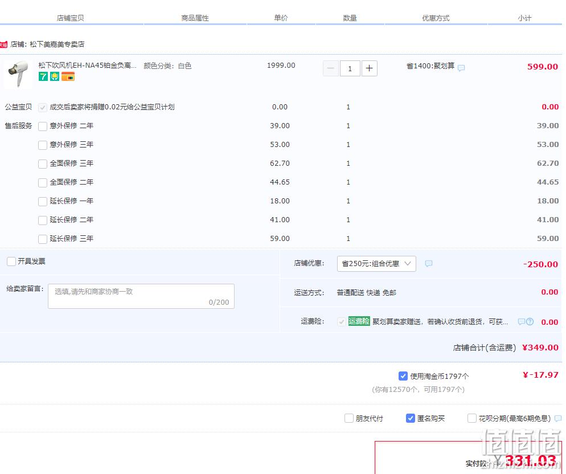The image size is (566, 474).
Task: Click the 给卖家留言 message text box
Action: (x=141, y=296)
